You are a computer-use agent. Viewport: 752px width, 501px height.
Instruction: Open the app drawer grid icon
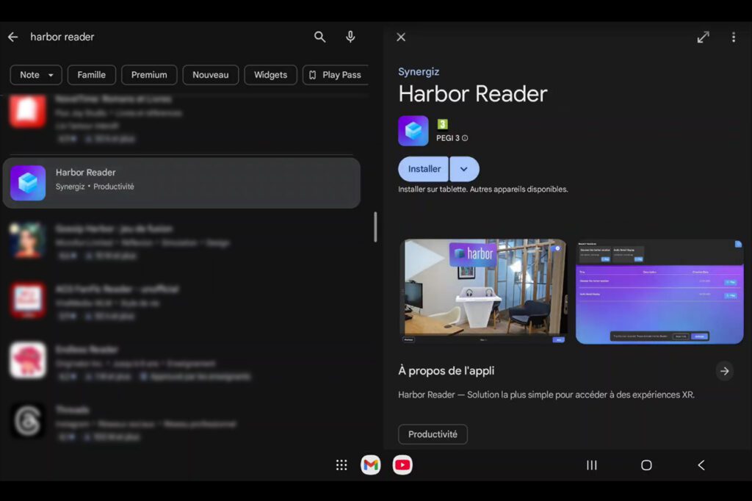(341, 465)
